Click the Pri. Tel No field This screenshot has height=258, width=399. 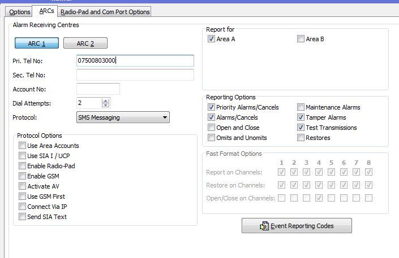(x=135, y=61)
